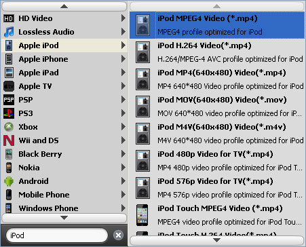Click the Apple iPhone device icon
Viewport: 306px width, 247px height.
coord(9,59)
